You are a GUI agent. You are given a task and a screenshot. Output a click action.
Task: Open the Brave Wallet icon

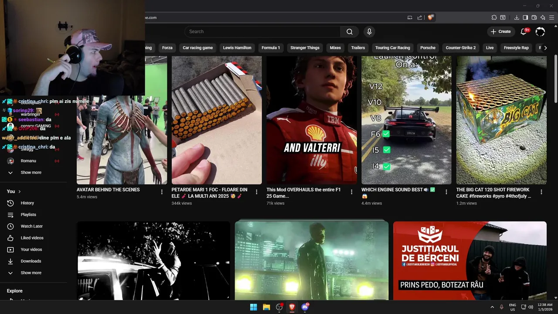coord(534,17)
